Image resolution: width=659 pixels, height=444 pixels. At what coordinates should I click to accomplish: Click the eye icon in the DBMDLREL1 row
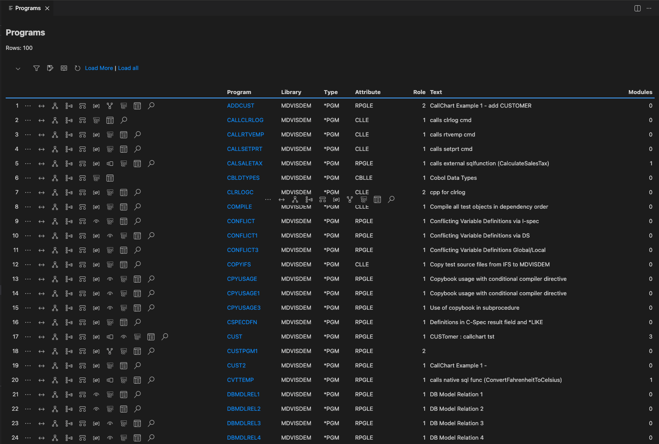click(96, 395)
